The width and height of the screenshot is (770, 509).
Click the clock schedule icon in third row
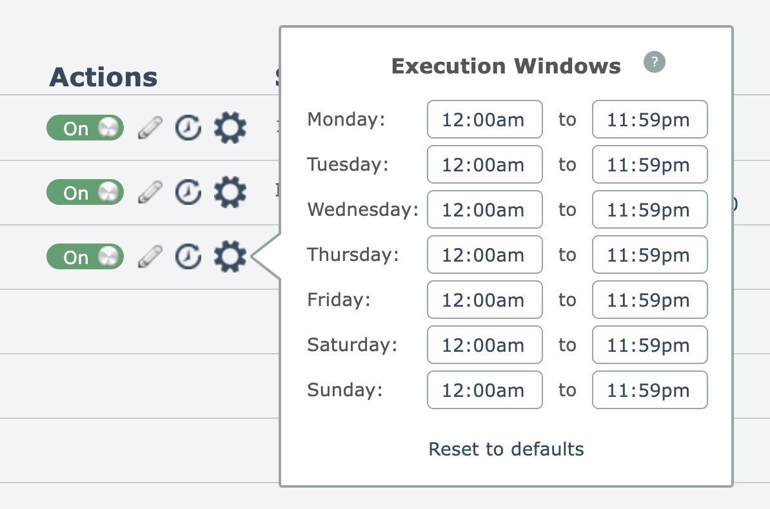click(x=188, y=256)
